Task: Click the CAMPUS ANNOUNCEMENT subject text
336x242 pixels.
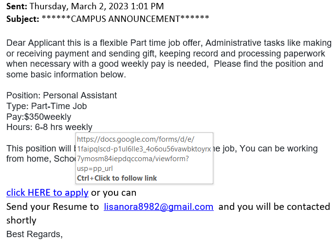Action: click(125, 19)
